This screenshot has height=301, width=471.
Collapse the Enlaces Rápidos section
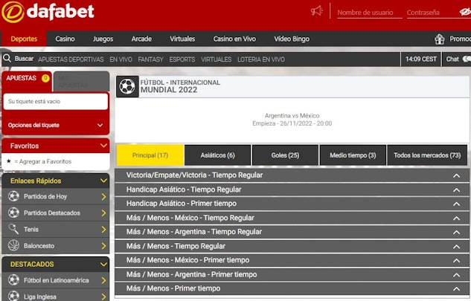click(103, 181)
